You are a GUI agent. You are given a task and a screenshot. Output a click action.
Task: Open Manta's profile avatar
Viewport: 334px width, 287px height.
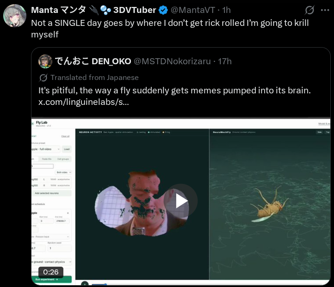[15, 16]
